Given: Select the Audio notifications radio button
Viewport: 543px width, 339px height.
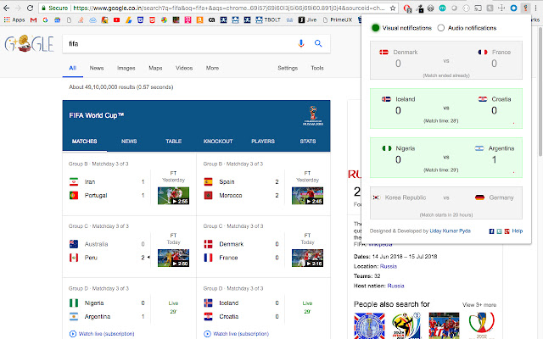Looking at the screenshot, I should tap(441, 28).
